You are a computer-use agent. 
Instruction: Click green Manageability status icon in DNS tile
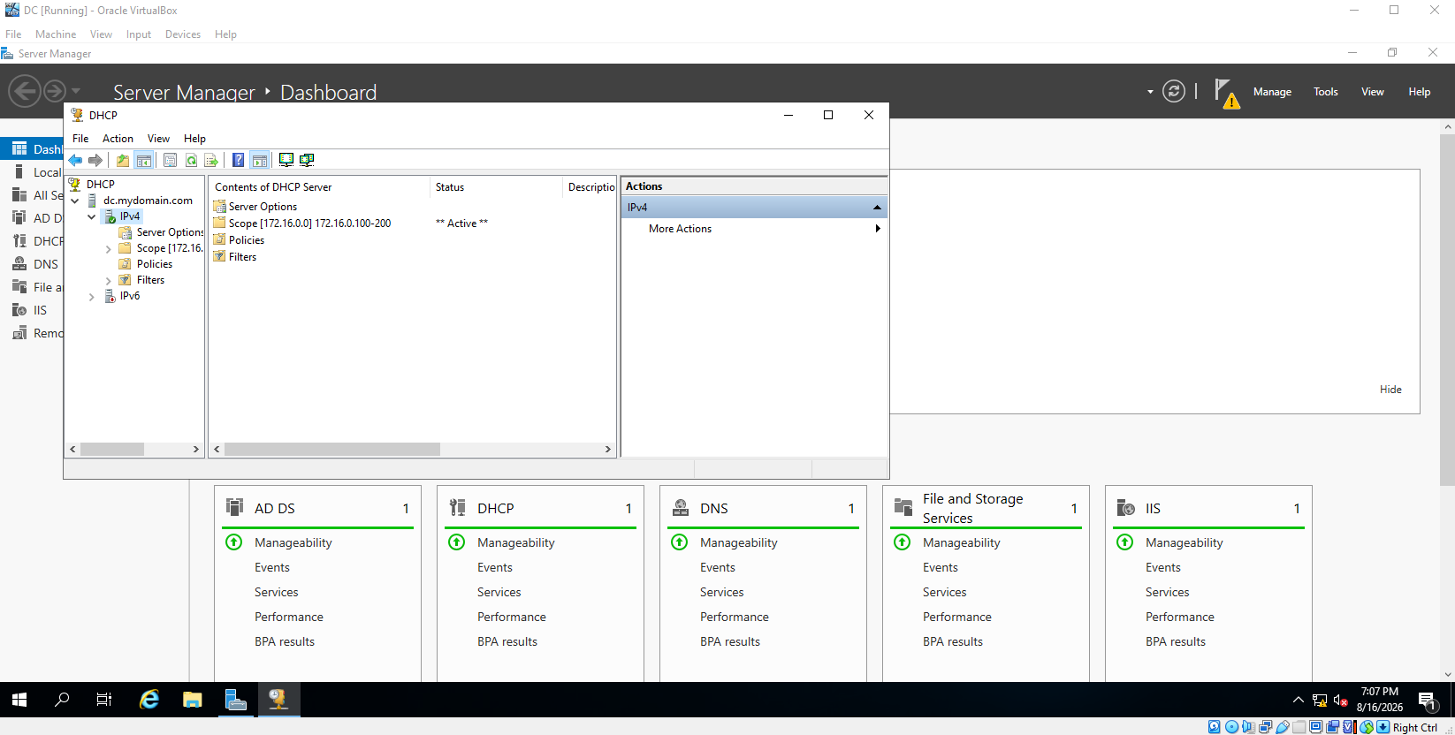click(x=680, y=542)
